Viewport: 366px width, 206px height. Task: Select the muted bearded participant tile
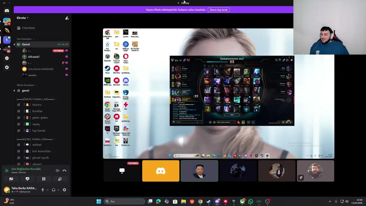tap(315, 171)
